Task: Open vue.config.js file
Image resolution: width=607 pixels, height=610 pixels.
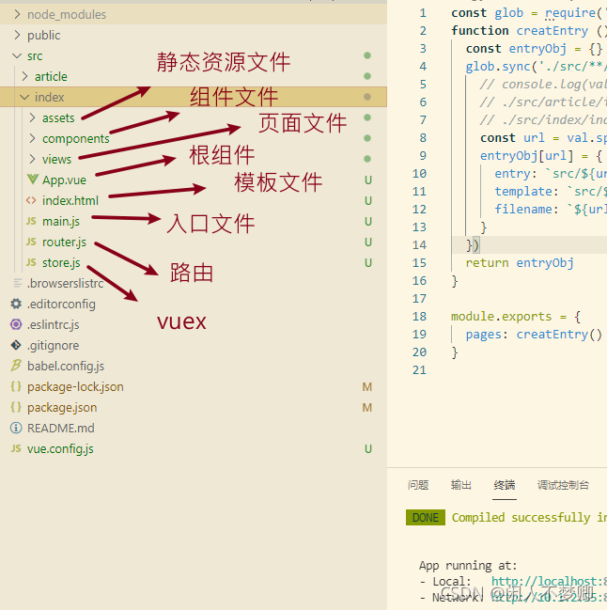Action: pos(60,449)
